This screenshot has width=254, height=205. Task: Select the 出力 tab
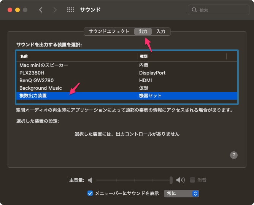(143, 31)
